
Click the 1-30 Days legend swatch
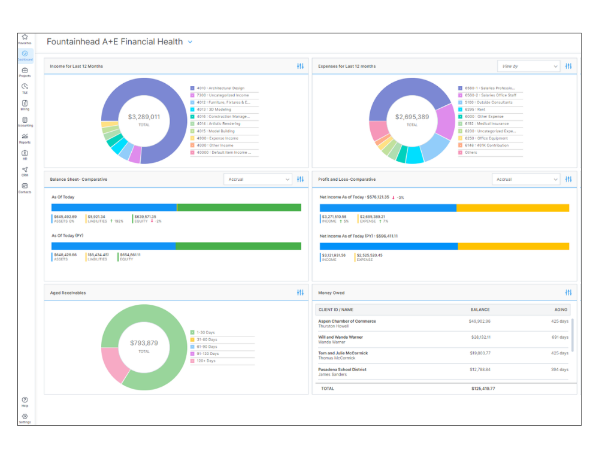[x=192, y=332]
